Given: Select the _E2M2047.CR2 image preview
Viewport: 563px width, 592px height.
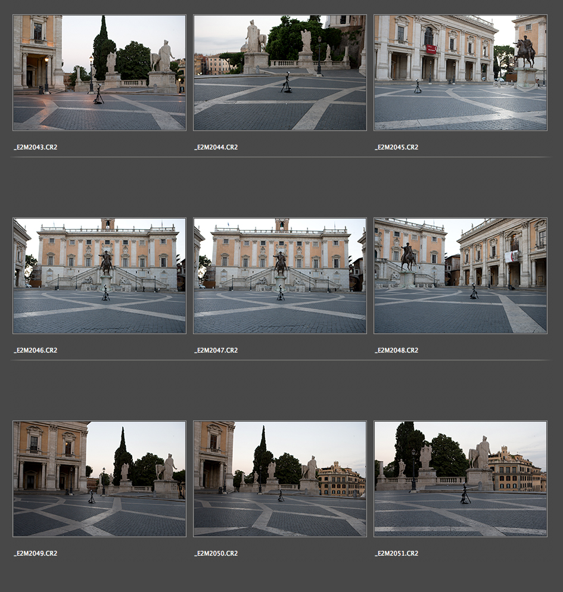Looking at the screenshot, I should point(280,276).
